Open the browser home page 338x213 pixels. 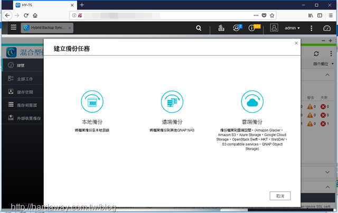pos(35,15)
